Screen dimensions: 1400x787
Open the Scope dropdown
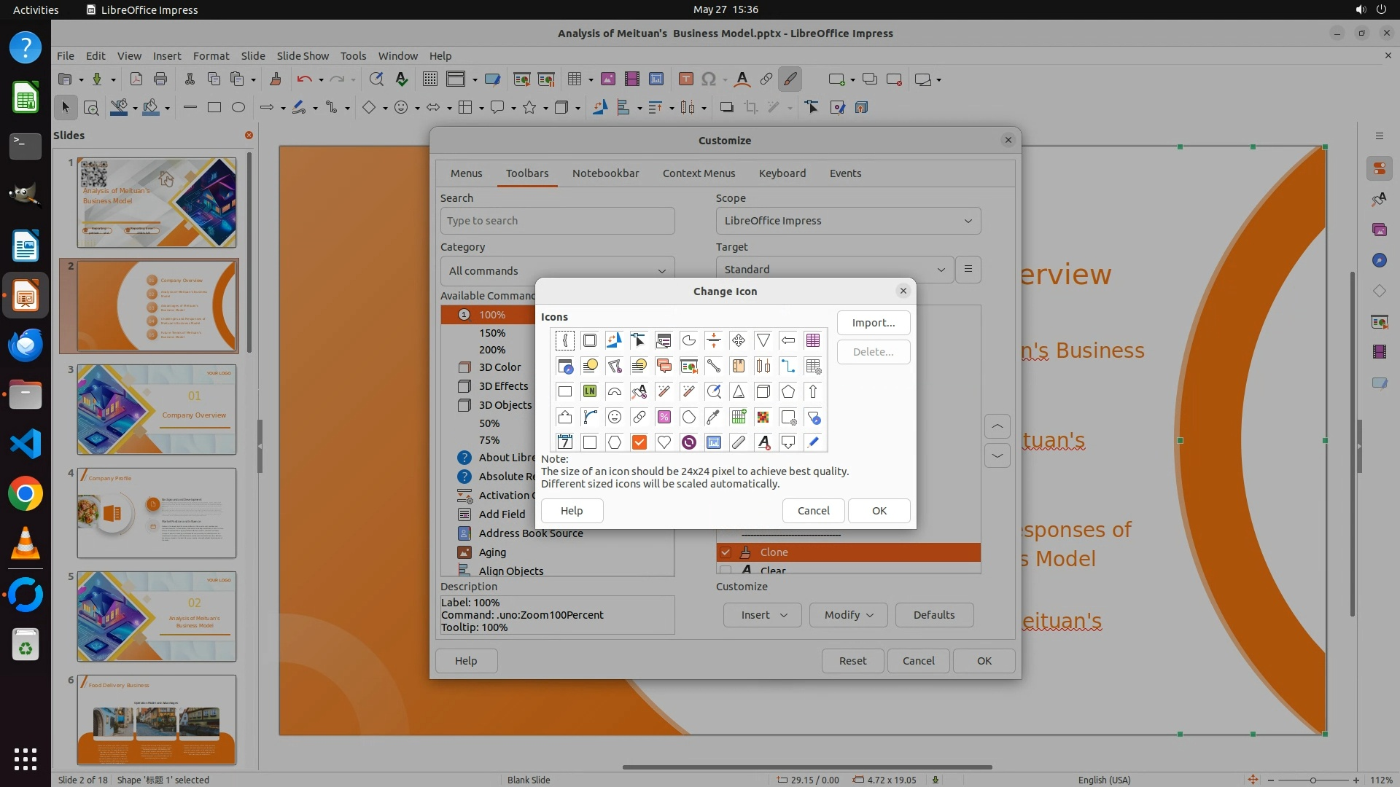pos(848,221)
